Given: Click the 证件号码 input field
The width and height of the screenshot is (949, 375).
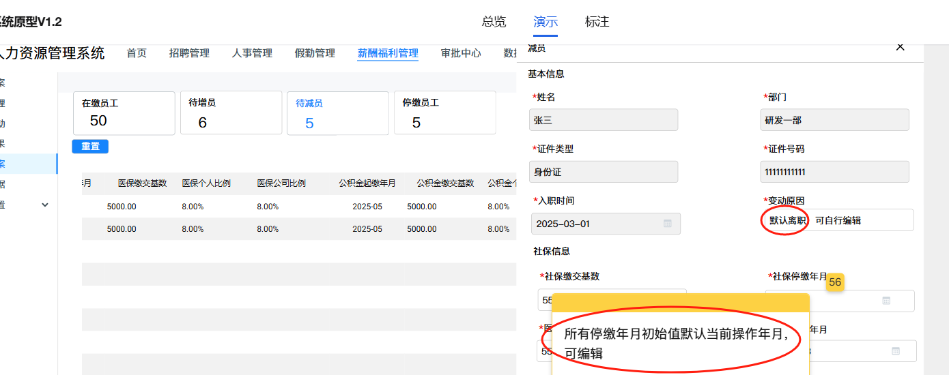Looking at the screenshot, I should (834, 172).
